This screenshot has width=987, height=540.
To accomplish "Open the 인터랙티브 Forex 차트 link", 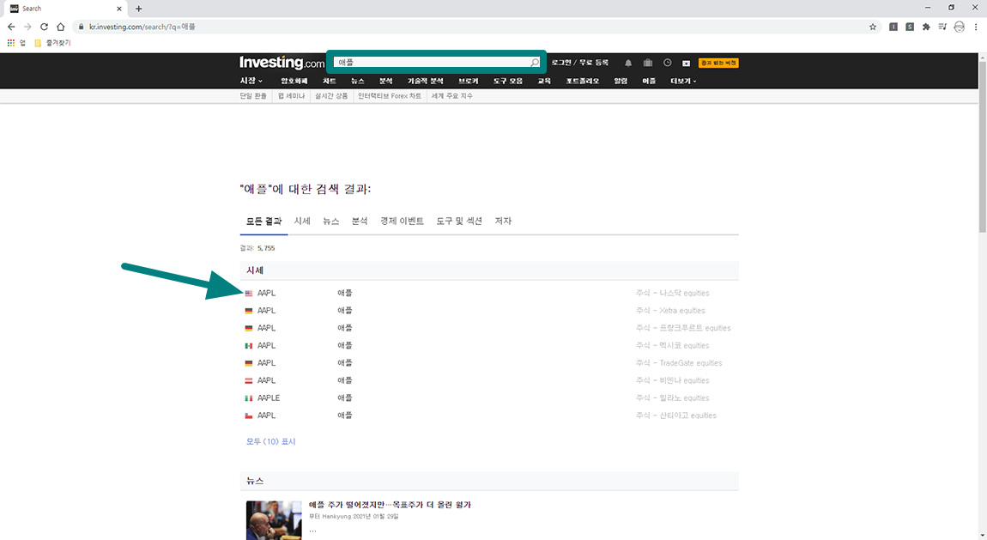I will pos(390,95).
